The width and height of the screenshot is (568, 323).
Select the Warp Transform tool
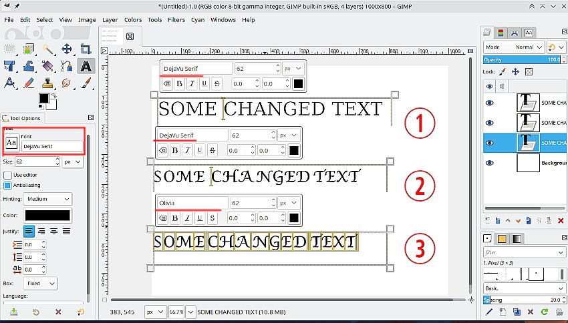coord(29,66)
